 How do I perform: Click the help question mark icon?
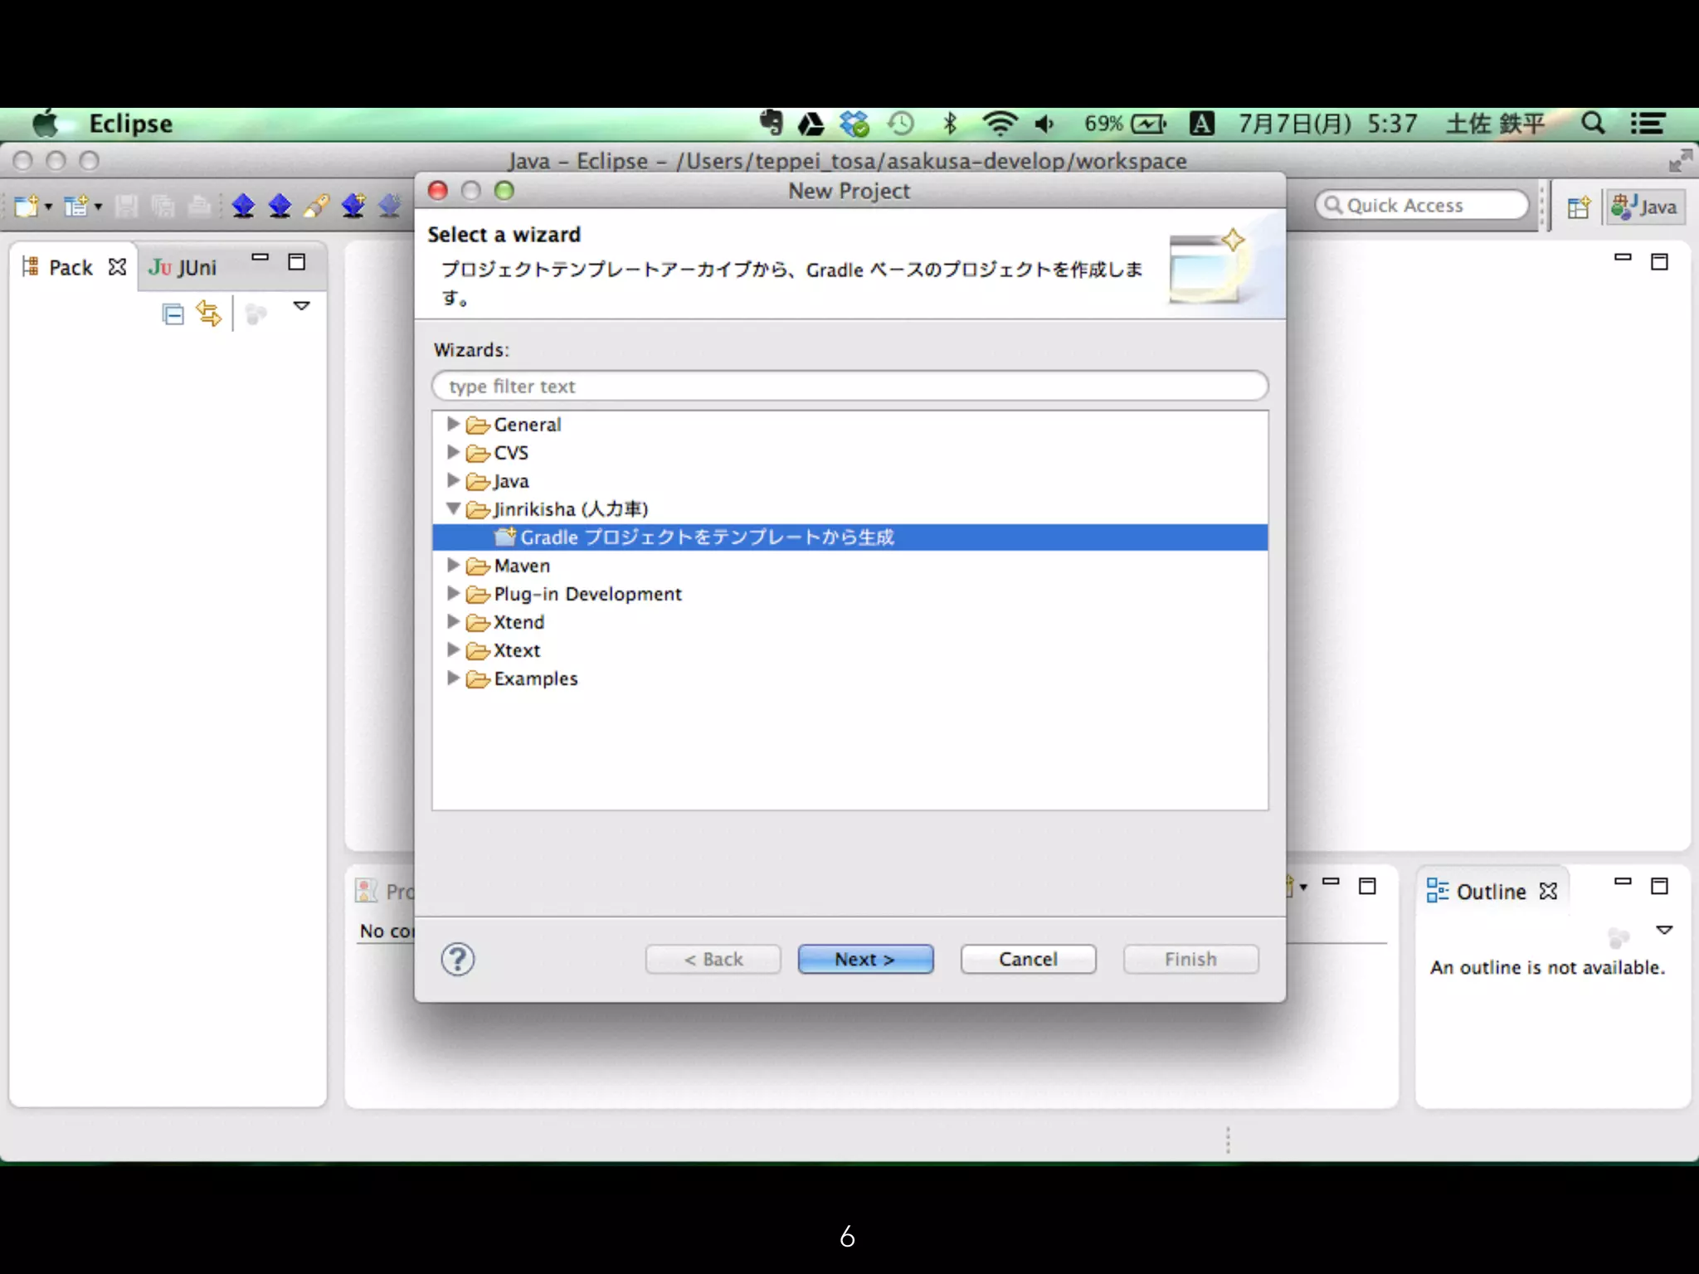coord(457,960)
